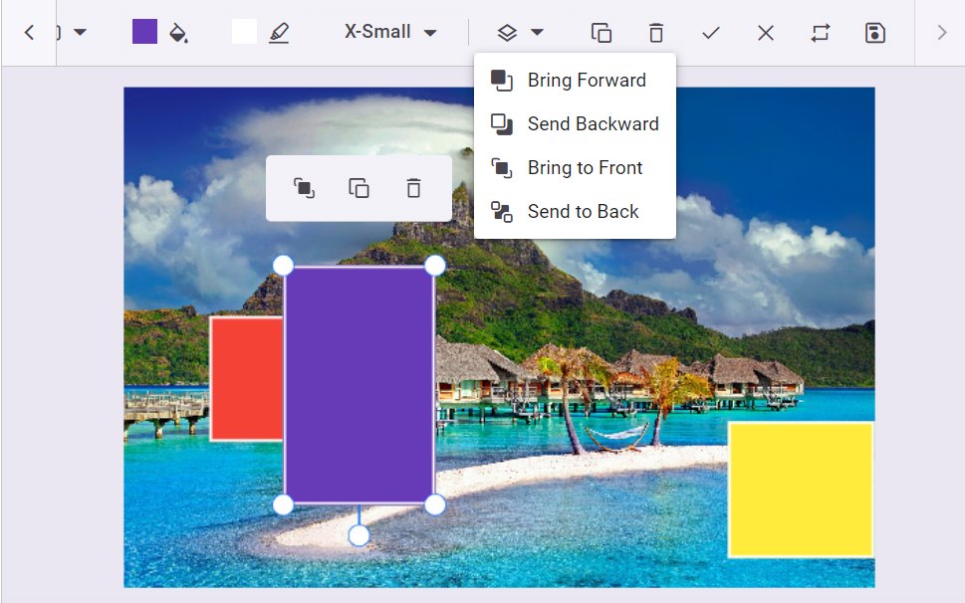Click the purple fill color swatch
The width and height of the screenshot is (965, 603).
tap(143, 32)
